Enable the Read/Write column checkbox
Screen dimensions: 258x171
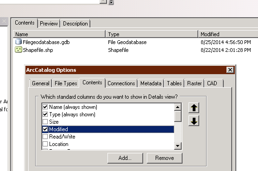[x=45, y=137]
